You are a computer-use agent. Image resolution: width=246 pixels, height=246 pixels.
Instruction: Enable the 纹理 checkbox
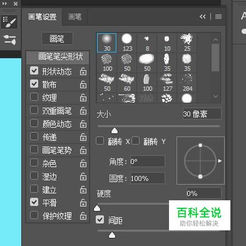point(34,97)
